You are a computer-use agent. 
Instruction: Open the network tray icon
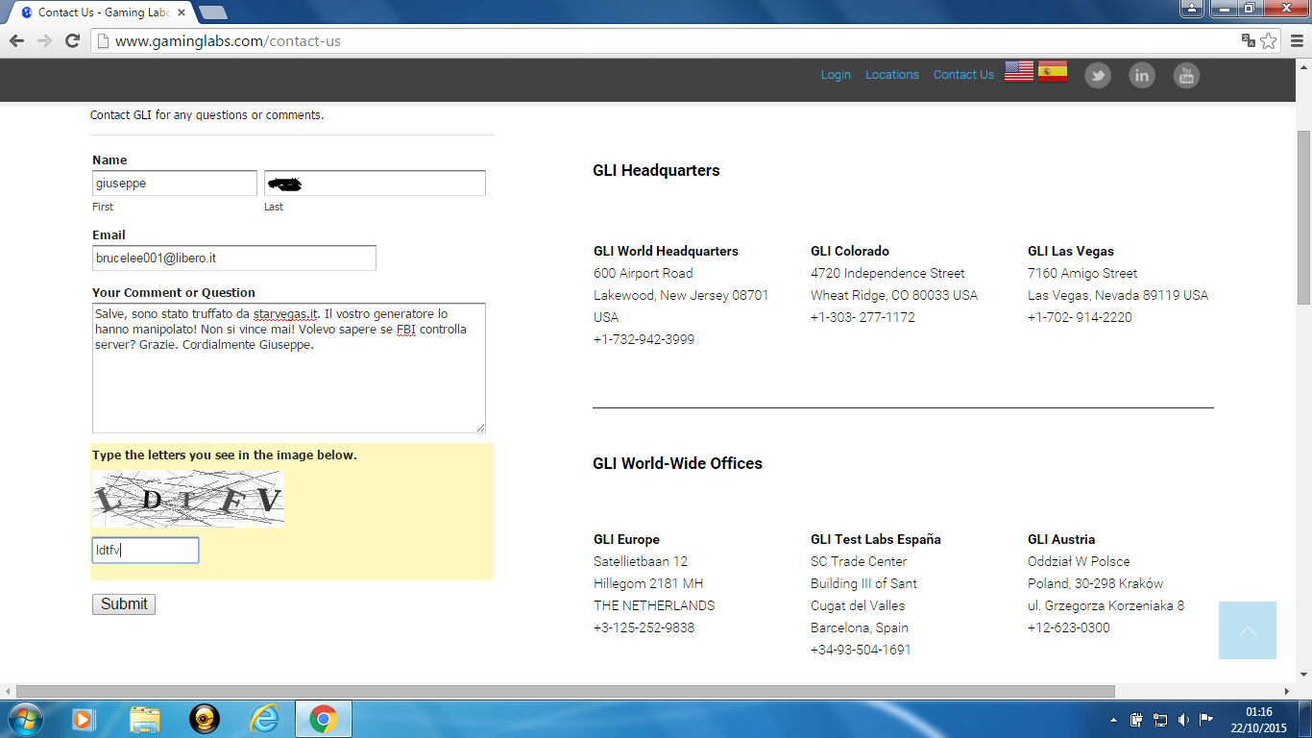point(1160,719)
